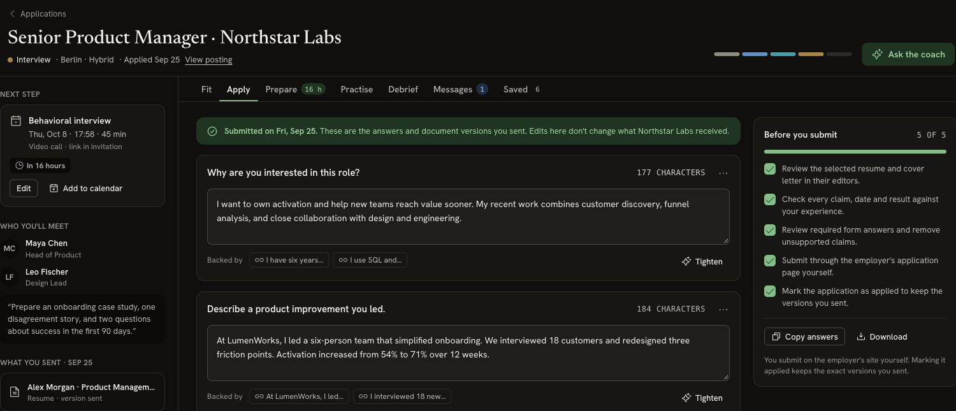Screen dimensions: 956x411
Task: Click the name Leo Fischer
Action: coord(47,272)
